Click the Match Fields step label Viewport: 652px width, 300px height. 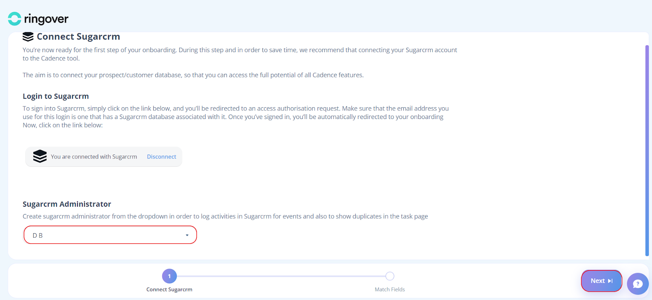tap(390, 289)
